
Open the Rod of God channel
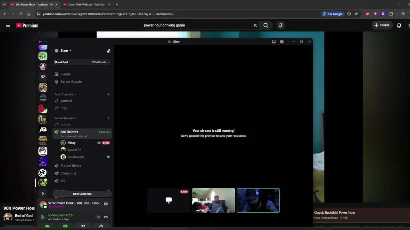(24, 216)
